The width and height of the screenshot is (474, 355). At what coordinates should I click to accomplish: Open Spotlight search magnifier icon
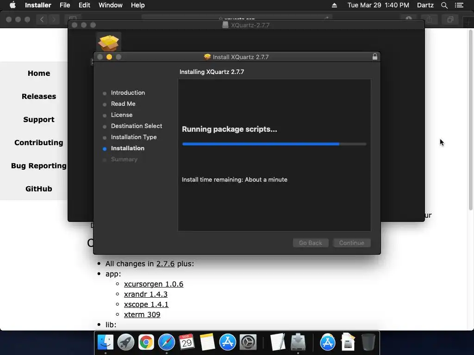pos(444,5)
